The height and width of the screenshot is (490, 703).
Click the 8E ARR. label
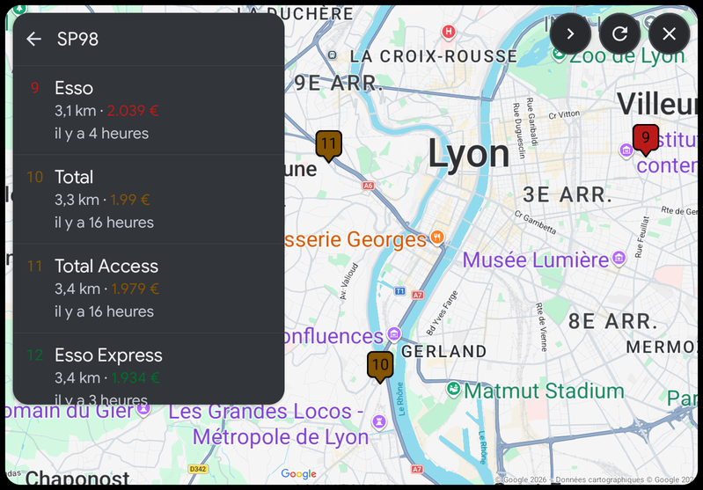[x=613, y=321]
